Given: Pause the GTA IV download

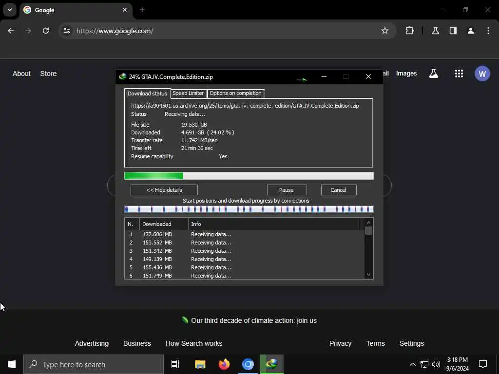Looking at the screenshot, I should [x=287, y=190].
